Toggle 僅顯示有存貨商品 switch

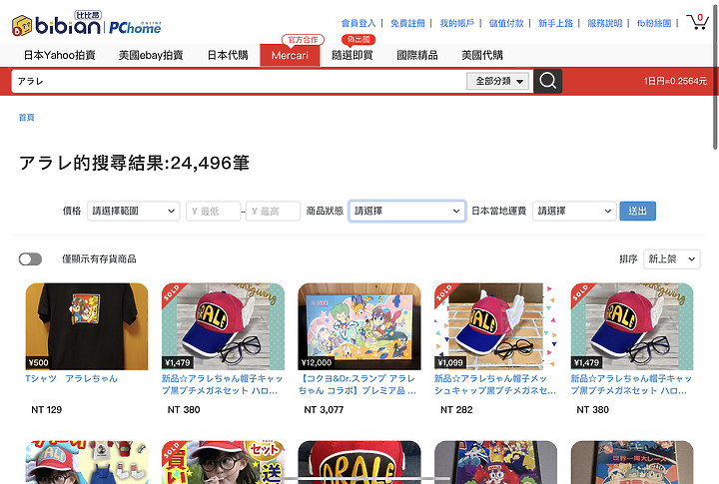30,258
